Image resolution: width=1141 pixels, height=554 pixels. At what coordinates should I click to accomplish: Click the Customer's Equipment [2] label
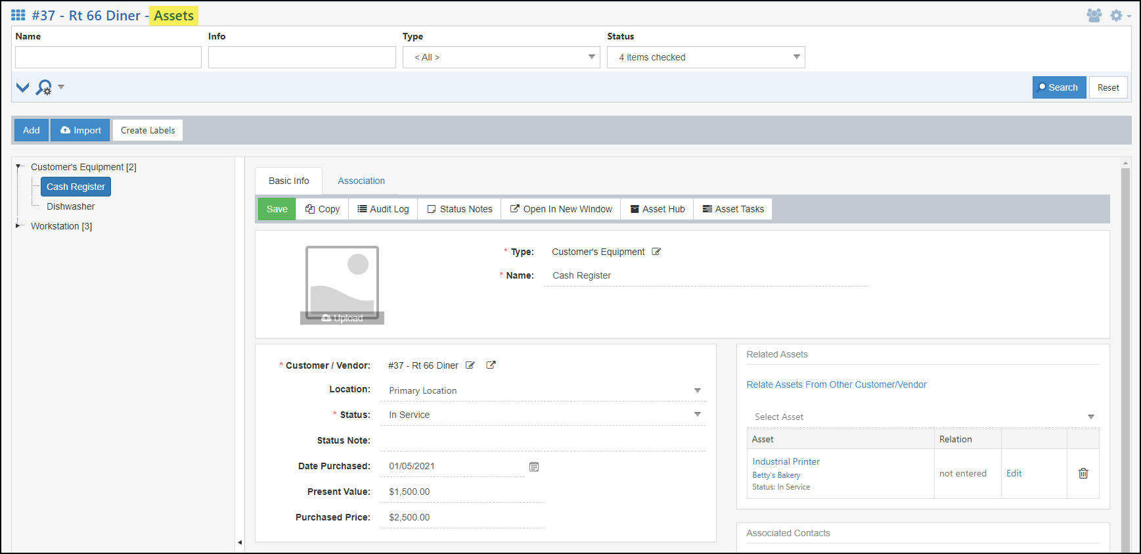83,167
